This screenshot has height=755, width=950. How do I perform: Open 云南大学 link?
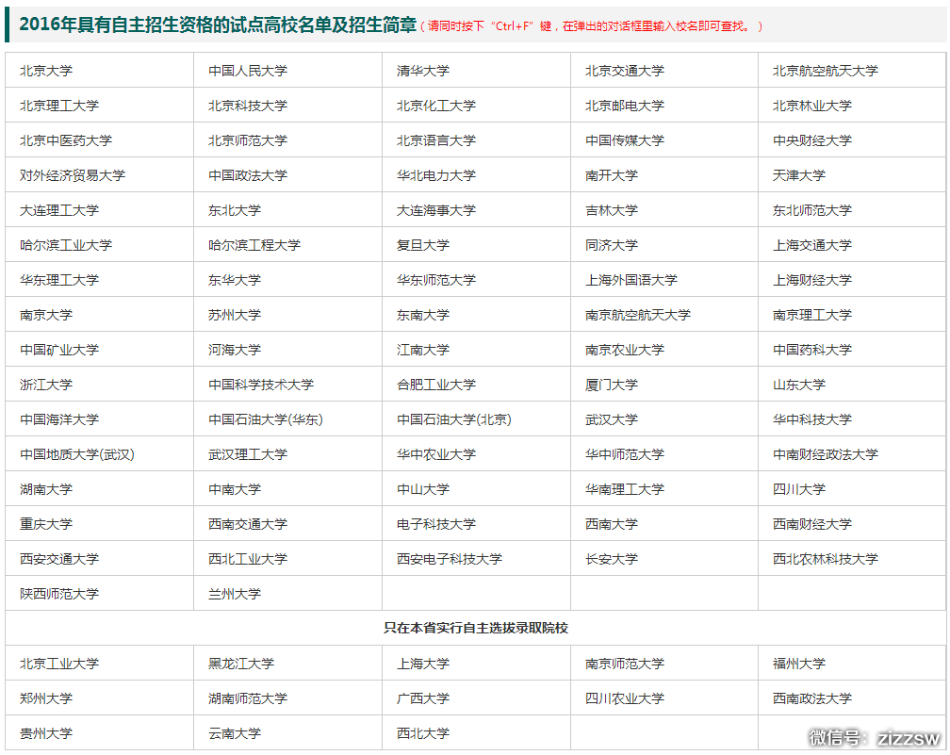235,733
